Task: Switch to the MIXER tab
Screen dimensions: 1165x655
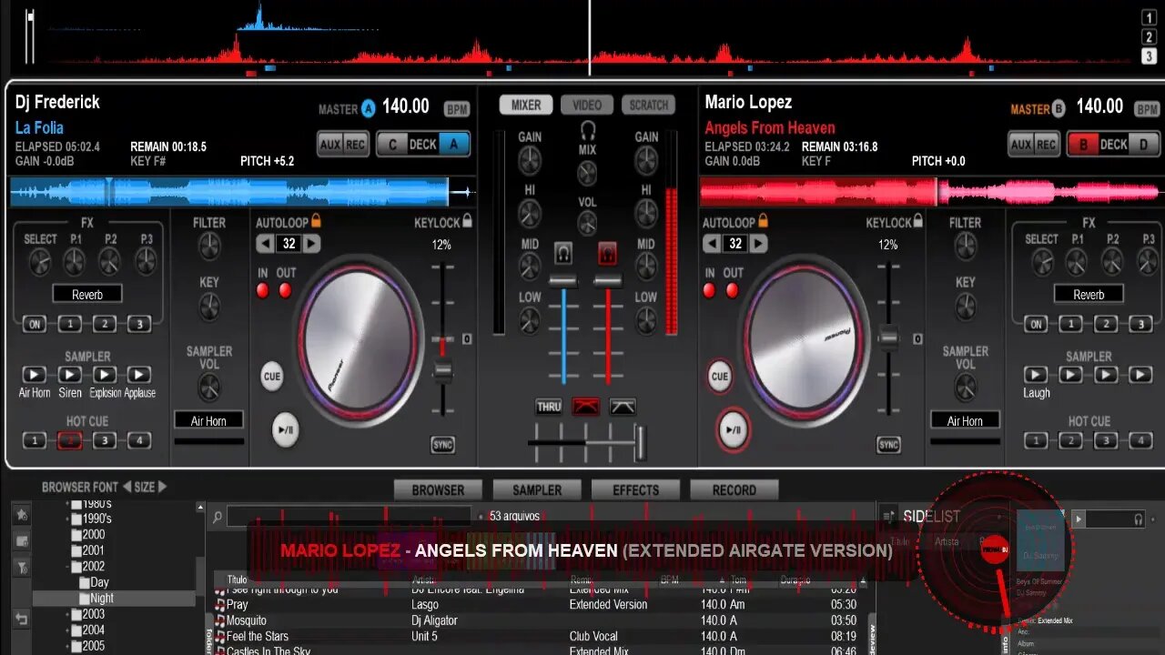Action: [x=526, y=105]
